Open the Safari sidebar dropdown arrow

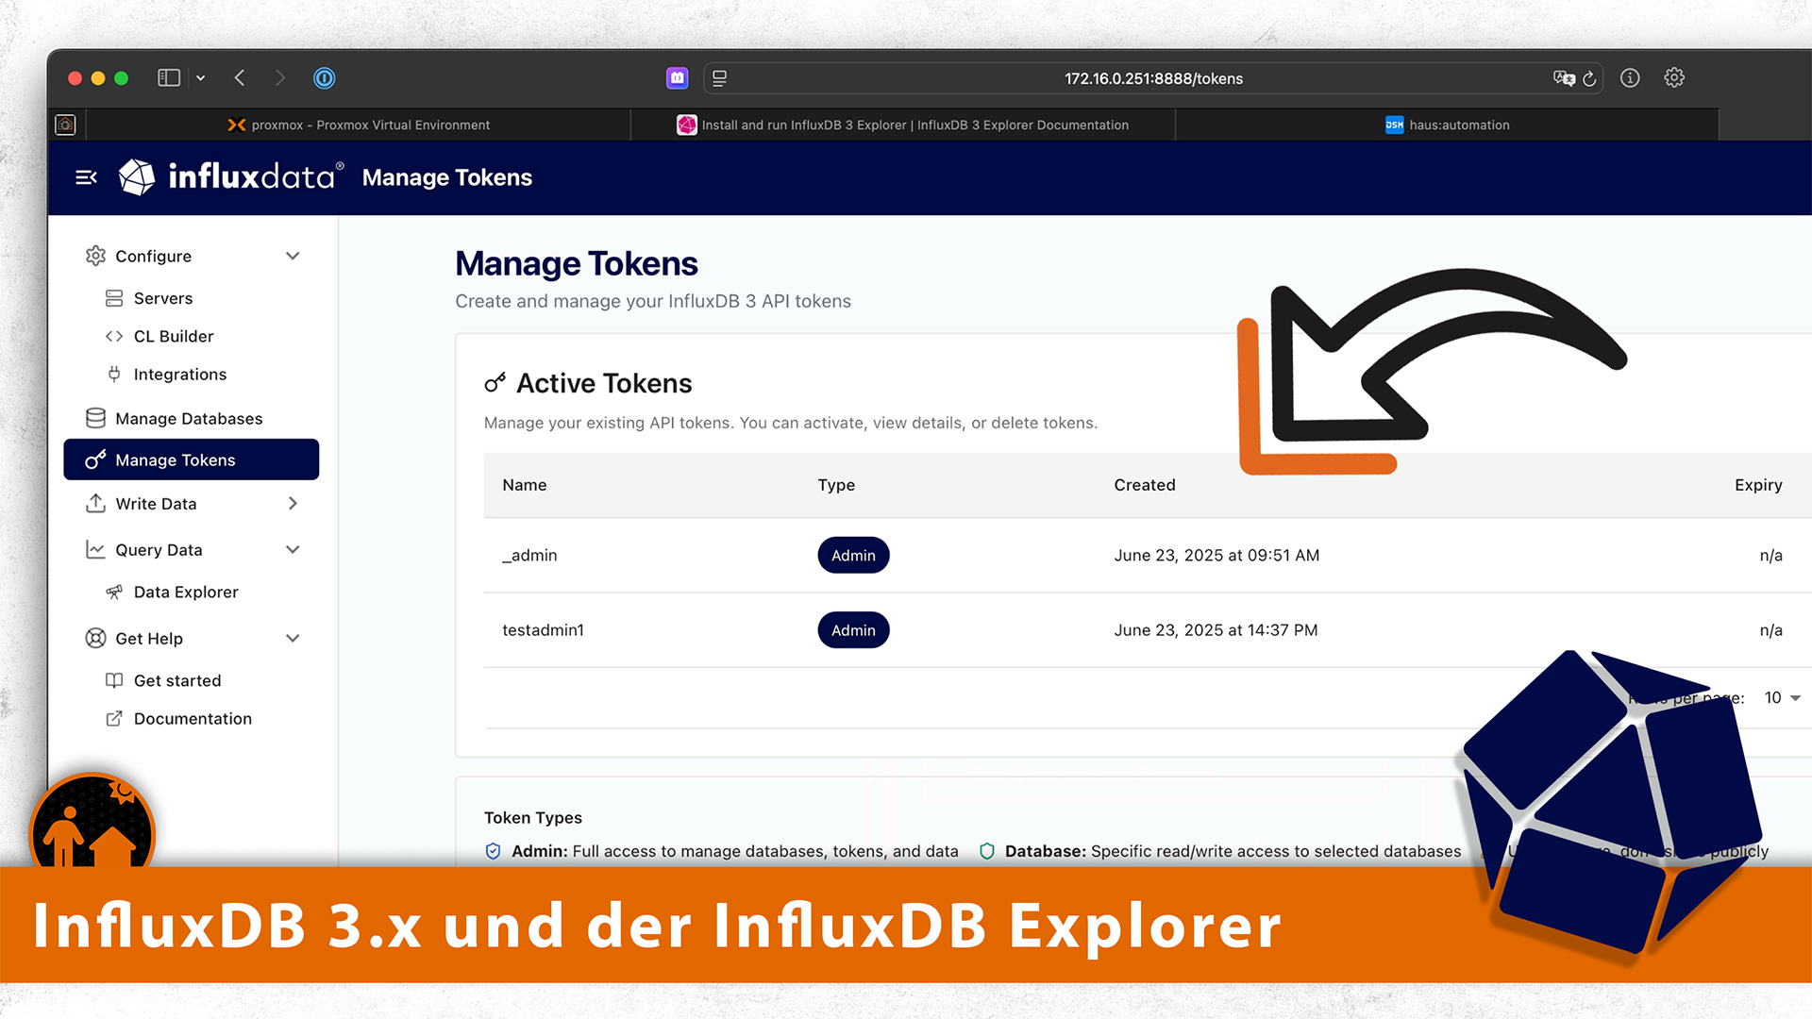click(x=200, y=78)
